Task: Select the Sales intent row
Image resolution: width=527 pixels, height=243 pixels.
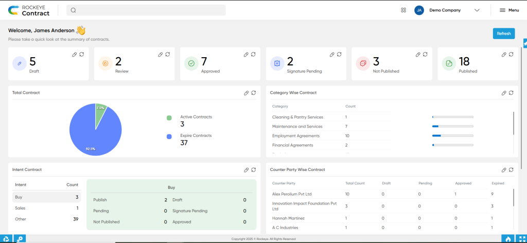Action: pyautogui.click(x=47, y=208)
